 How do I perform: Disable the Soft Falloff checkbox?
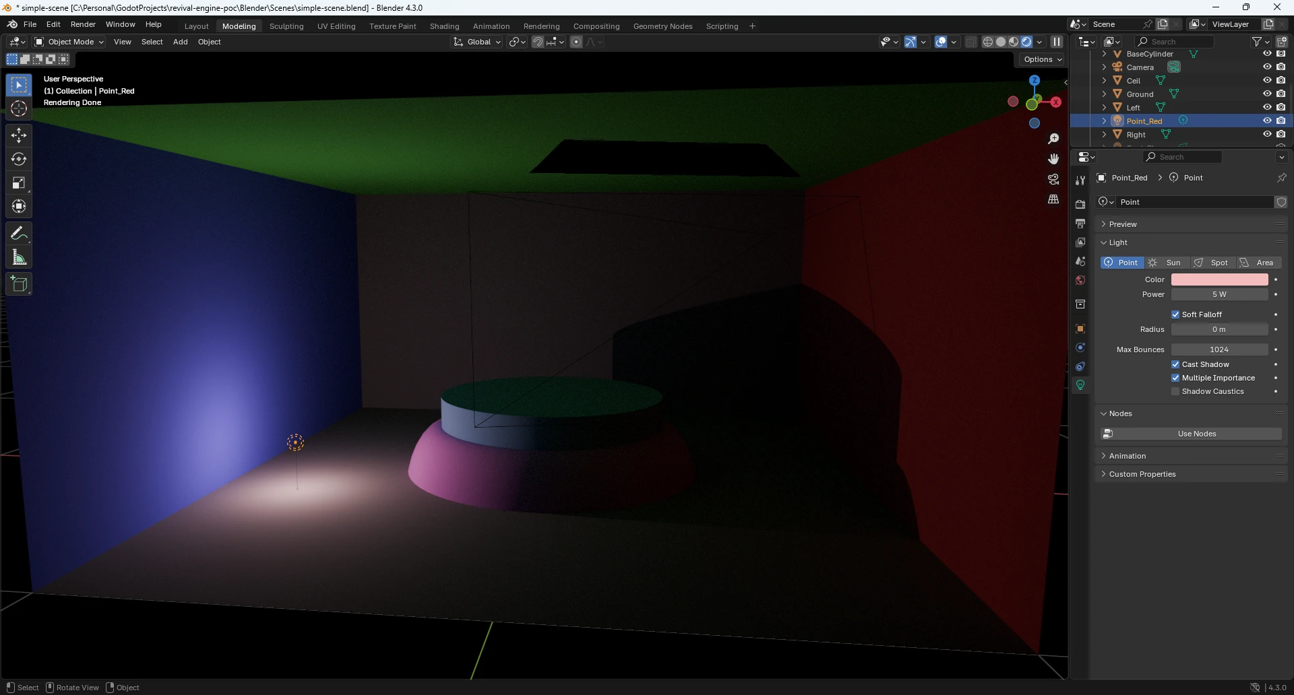1175,315
